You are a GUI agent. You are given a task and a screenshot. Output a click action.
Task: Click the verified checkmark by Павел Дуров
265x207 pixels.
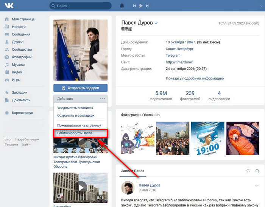[x=156, y=23]
